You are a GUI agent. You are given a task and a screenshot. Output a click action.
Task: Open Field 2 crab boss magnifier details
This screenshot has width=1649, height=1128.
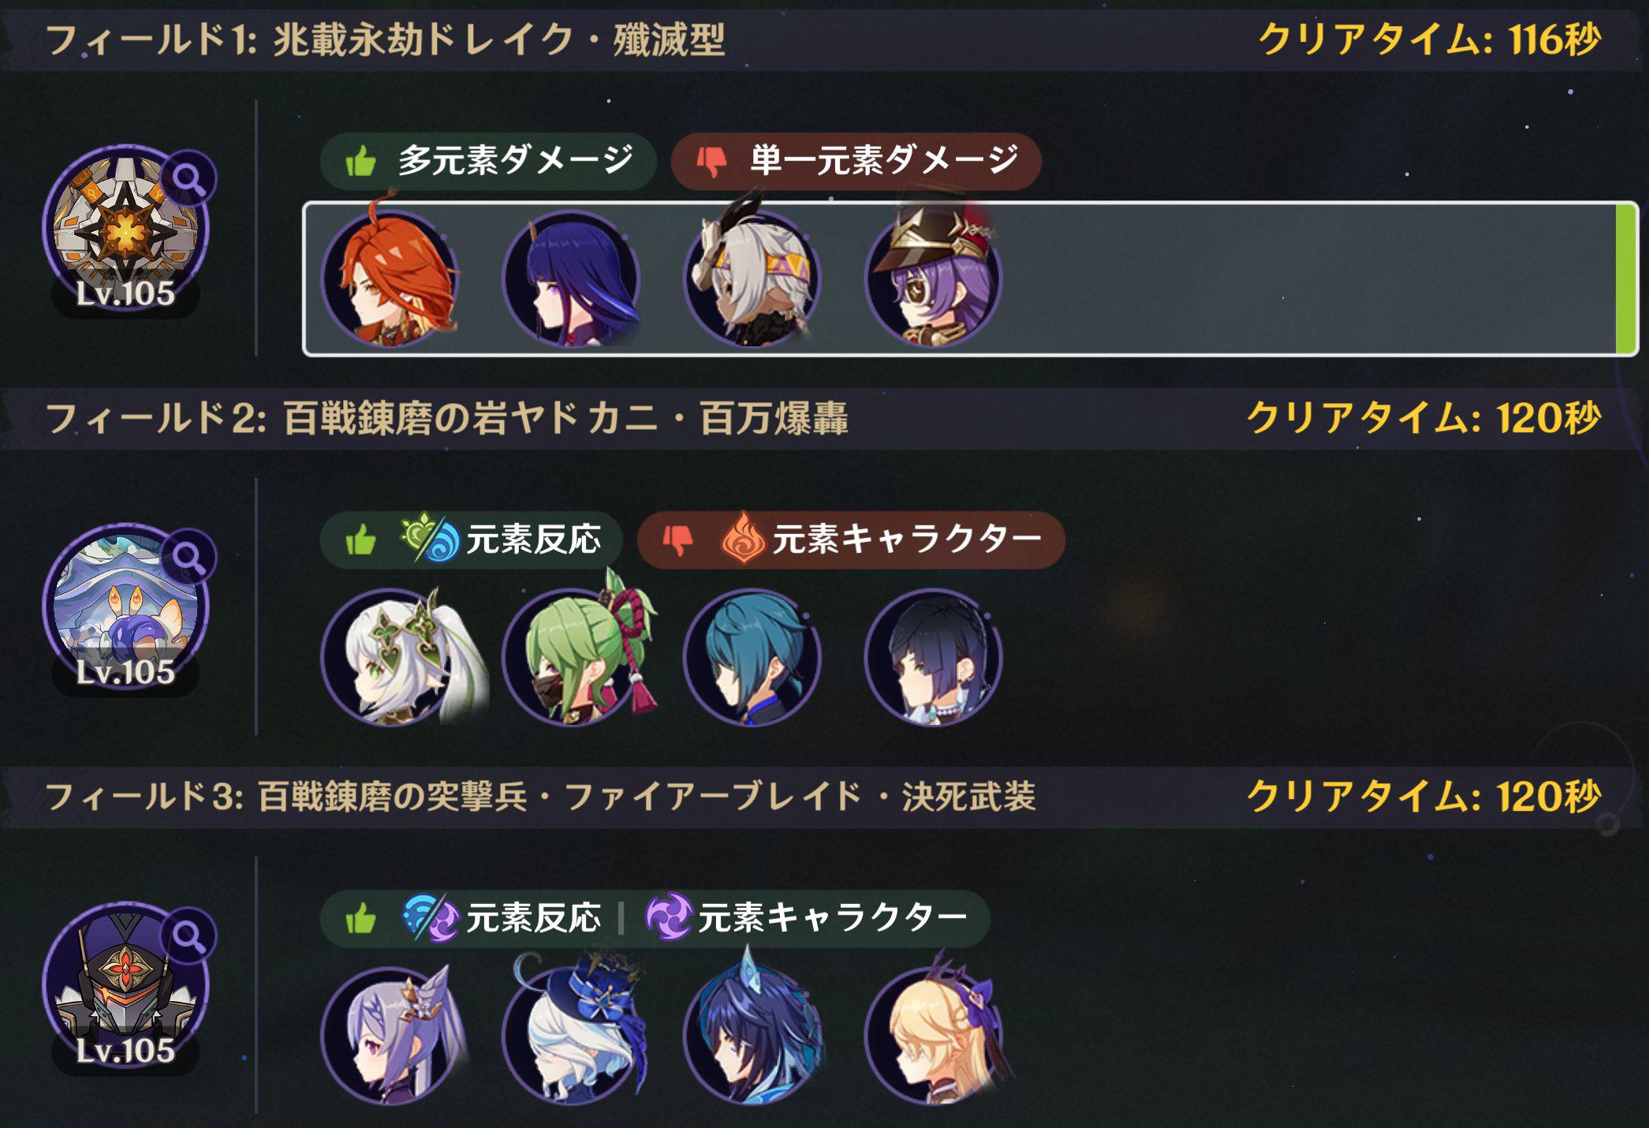pyautogui.click(x=188, y=558)
